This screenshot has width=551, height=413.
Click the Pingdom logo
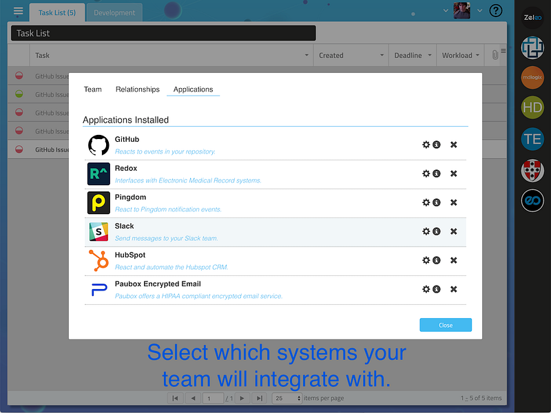pyautogui.click(x=98, y=202)
